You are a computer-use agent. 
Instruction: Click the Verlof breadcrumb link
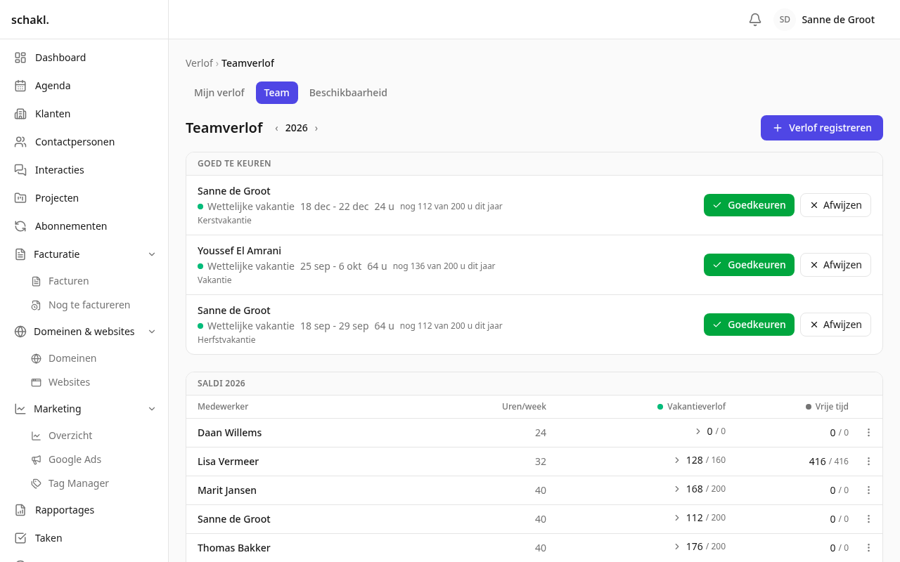point(199,63)
